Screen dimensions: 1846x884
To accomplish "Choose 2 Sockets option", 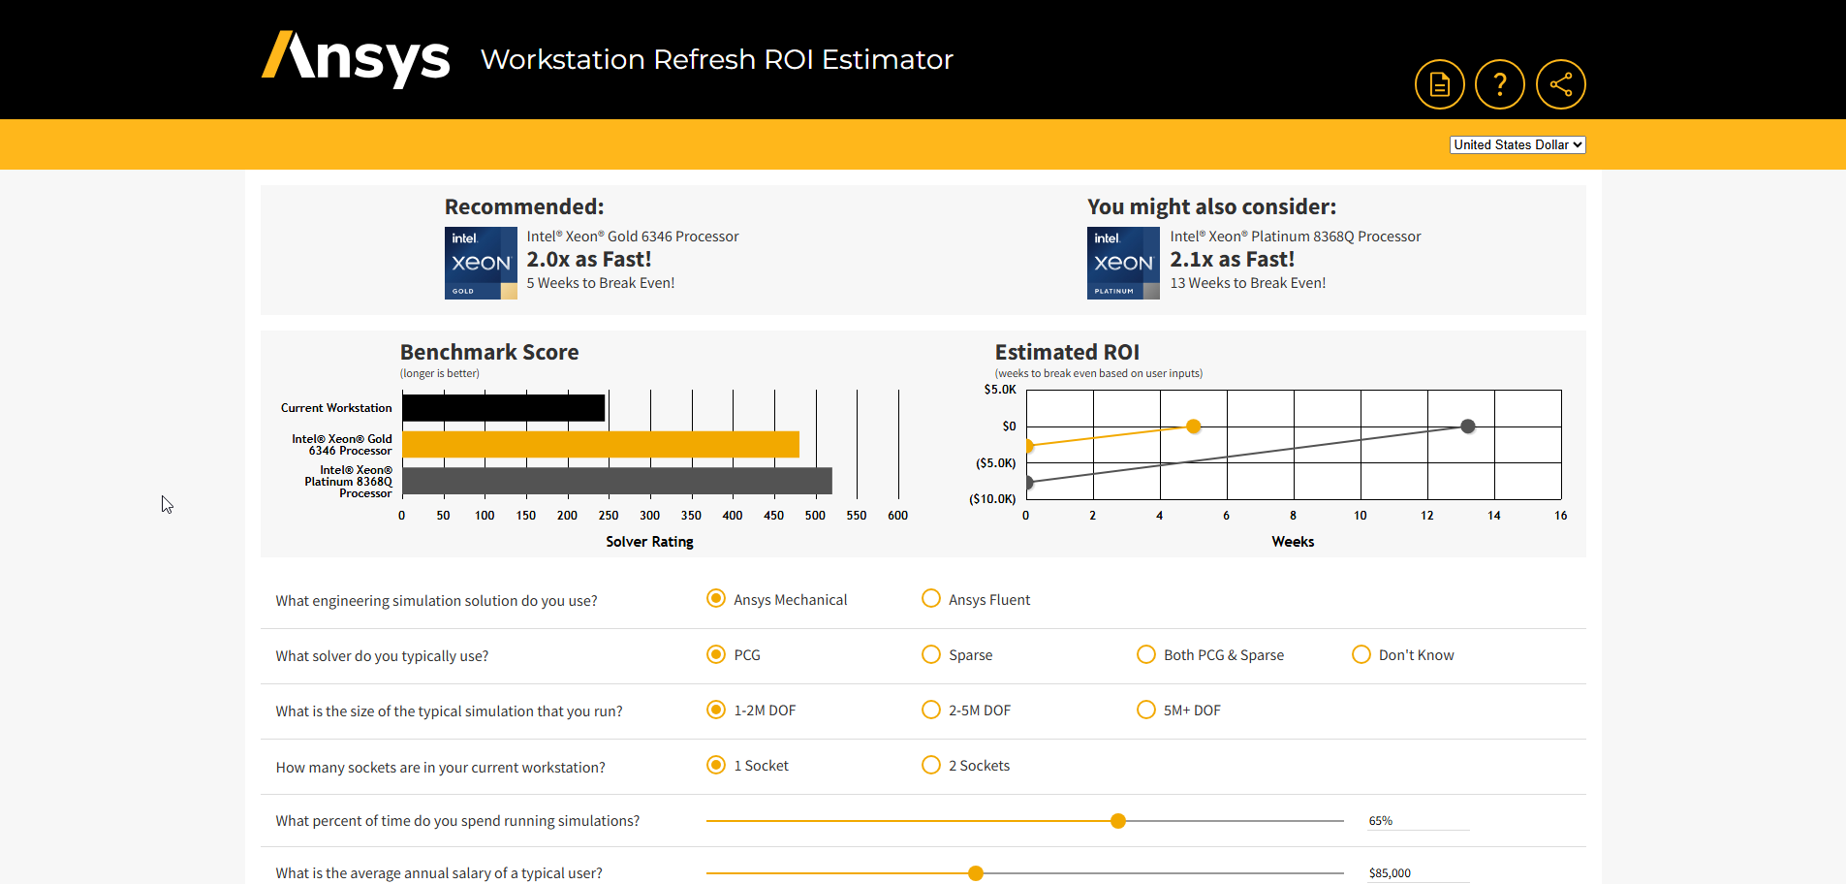I will 931,765.
